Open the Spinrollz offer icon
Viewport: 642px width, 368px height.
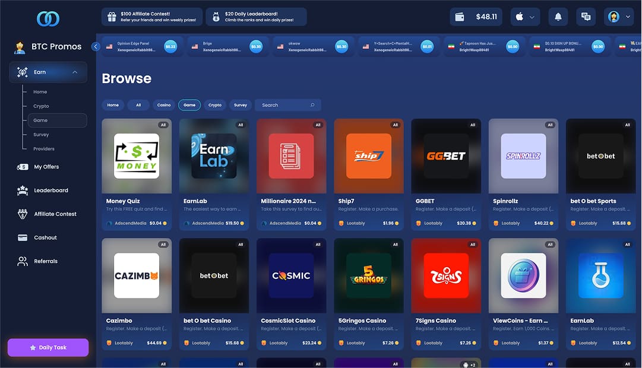(524, 156)
